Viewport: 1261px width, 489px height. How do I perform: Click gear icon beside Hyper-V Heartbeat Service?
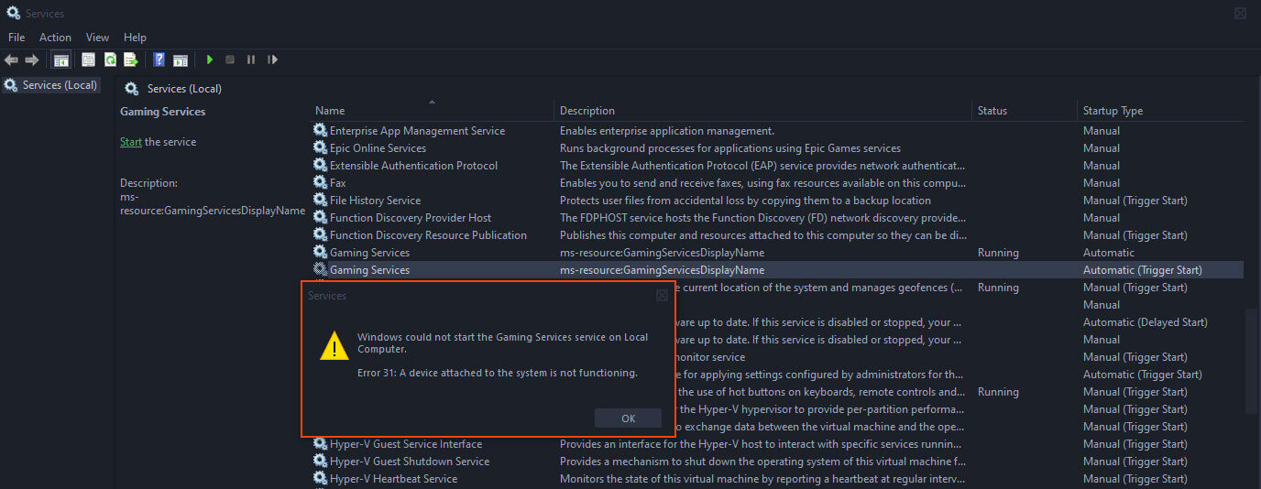click(x=320, y=479)
